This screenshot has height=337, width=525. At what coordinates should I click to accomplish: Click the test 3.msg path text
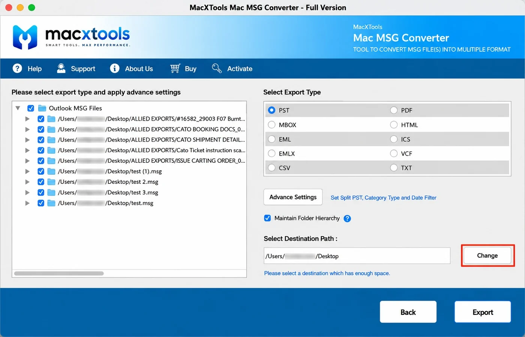(108, 192)
